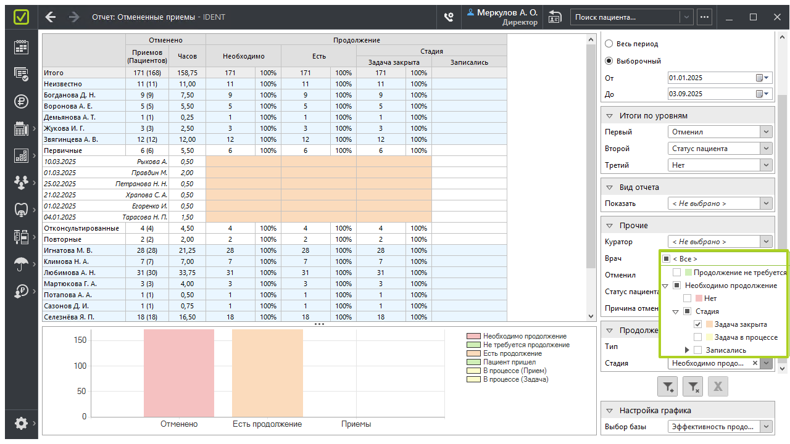Image resolution: width=790 pixels, height=444 pixels.
Task: Check the 'Продолжение не требуется' checkbox
Action: coord(677,273)
